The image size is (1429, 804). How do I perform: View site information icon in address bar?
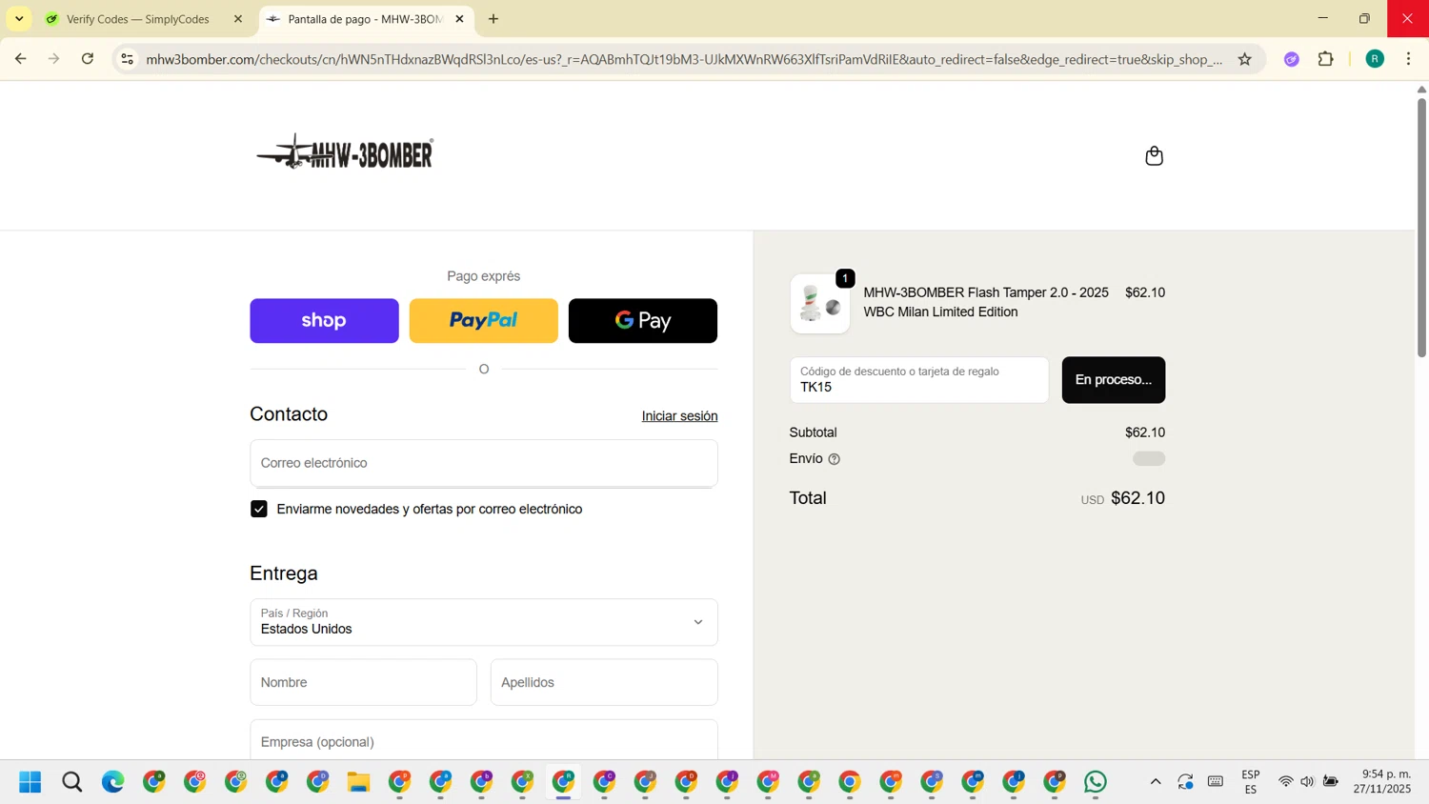[x=127, y=59]
